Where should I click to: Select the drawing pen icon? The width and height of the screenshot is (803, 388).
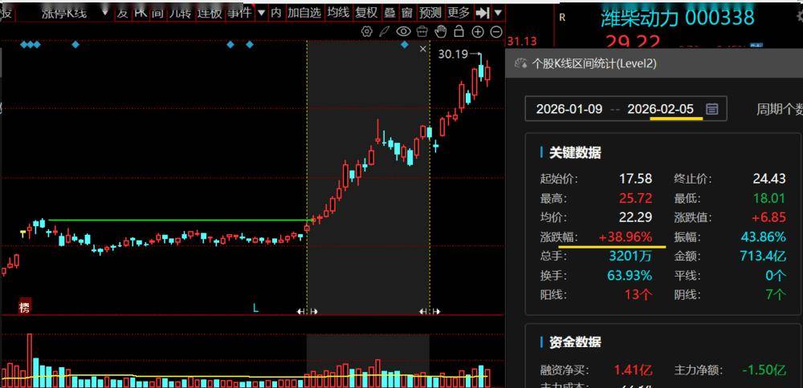[384, 32]
